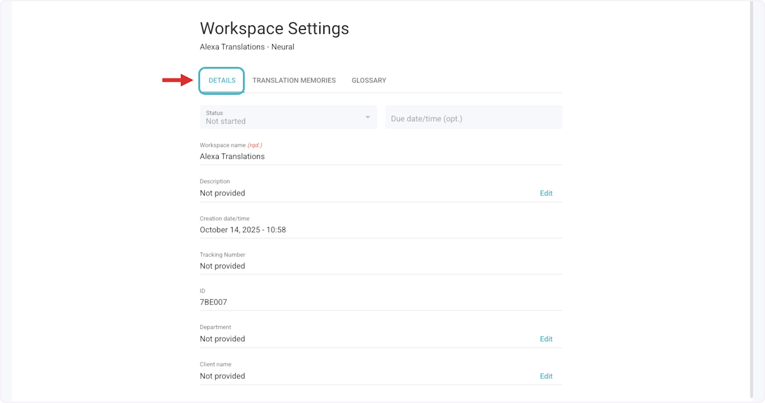Open the Glossary tab
765x403 pixels.
368,81
